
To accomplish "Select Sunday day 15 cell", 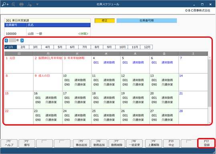I will tap(19, 100).
